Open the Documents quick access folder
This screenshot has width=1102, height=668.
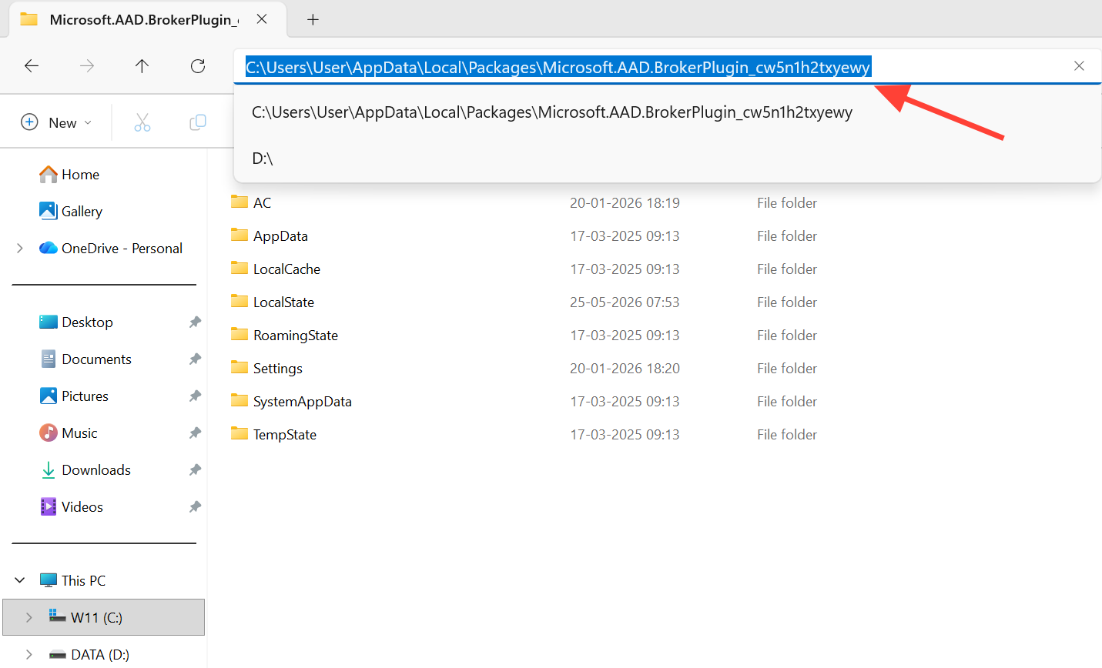[x=96, y=359]
